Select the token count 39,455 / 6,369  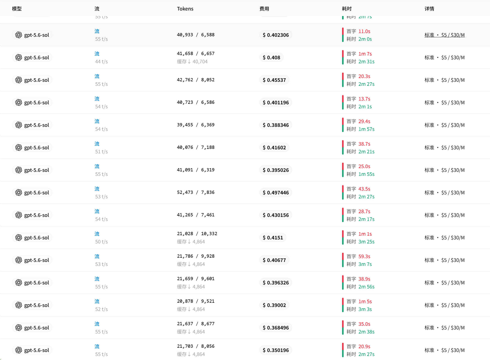coord(196,125)
